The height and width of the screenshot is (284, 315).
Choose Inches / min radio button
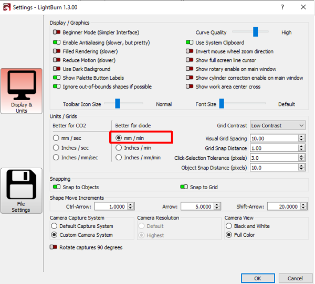coord(119,148)
